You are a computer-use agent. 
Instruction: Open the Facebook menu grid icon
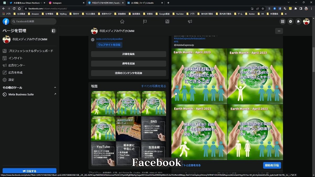[283, 22]
